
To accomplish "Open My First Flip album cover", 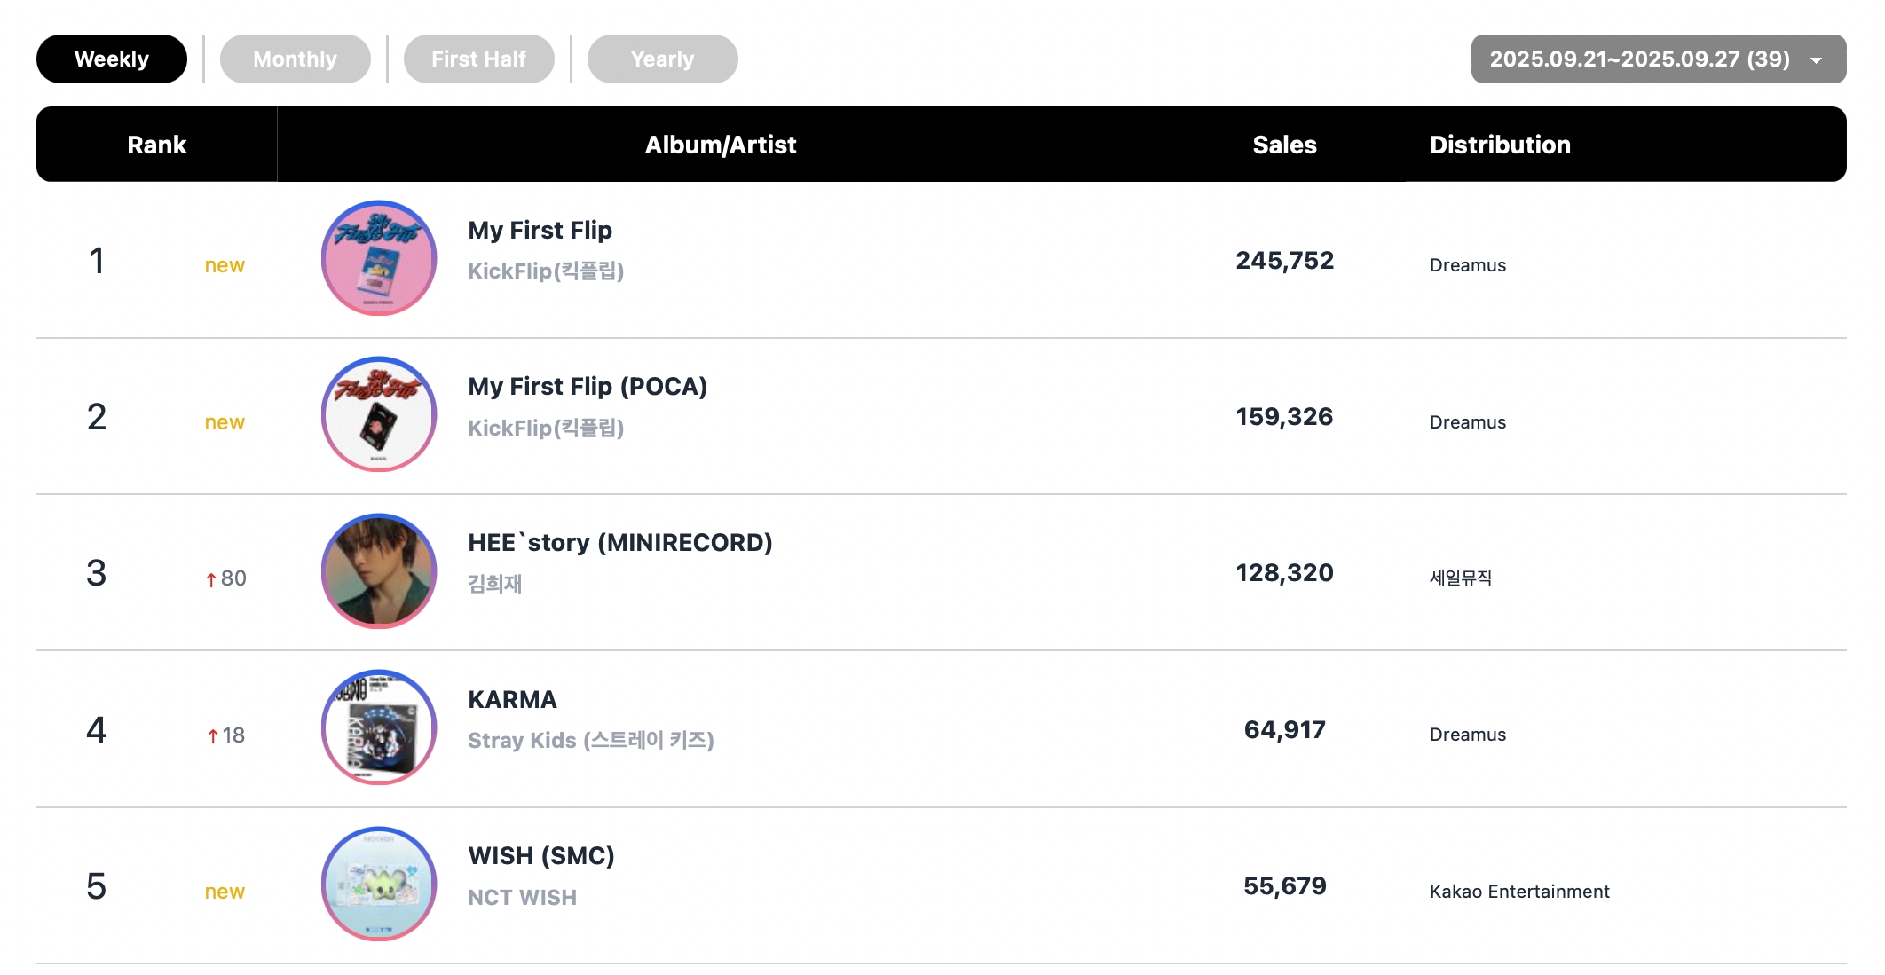I will click(x=379, y=258).
